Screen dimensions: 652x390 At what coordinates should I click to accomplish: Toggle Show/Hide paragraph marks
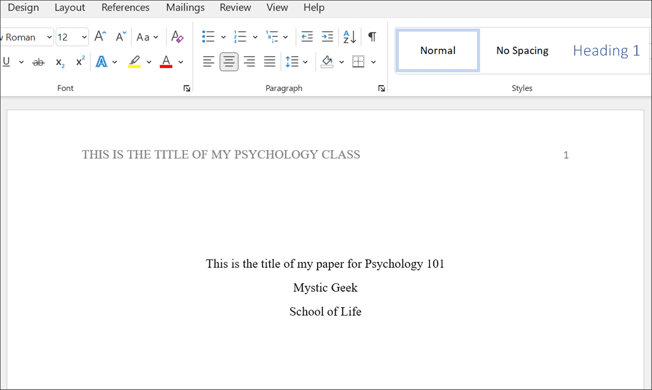pos(372,37)
